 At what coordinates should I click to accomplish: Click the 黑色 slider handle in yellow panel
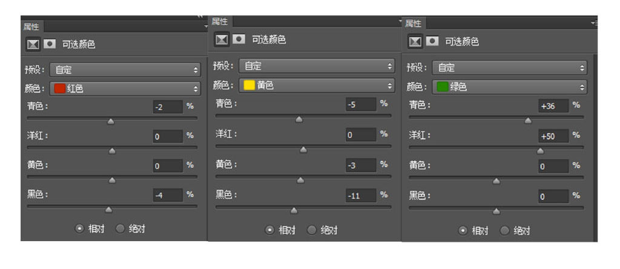294,210
